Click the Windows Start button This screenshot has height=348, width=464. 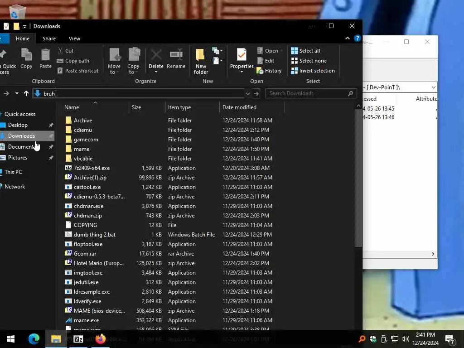[x=11, y=339]
